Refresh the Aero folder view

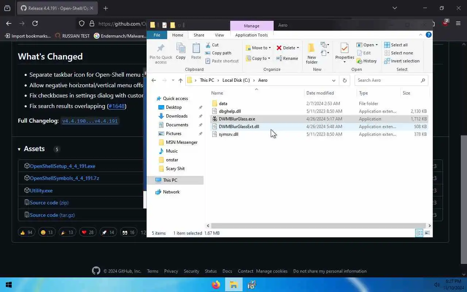coord(344,80)
